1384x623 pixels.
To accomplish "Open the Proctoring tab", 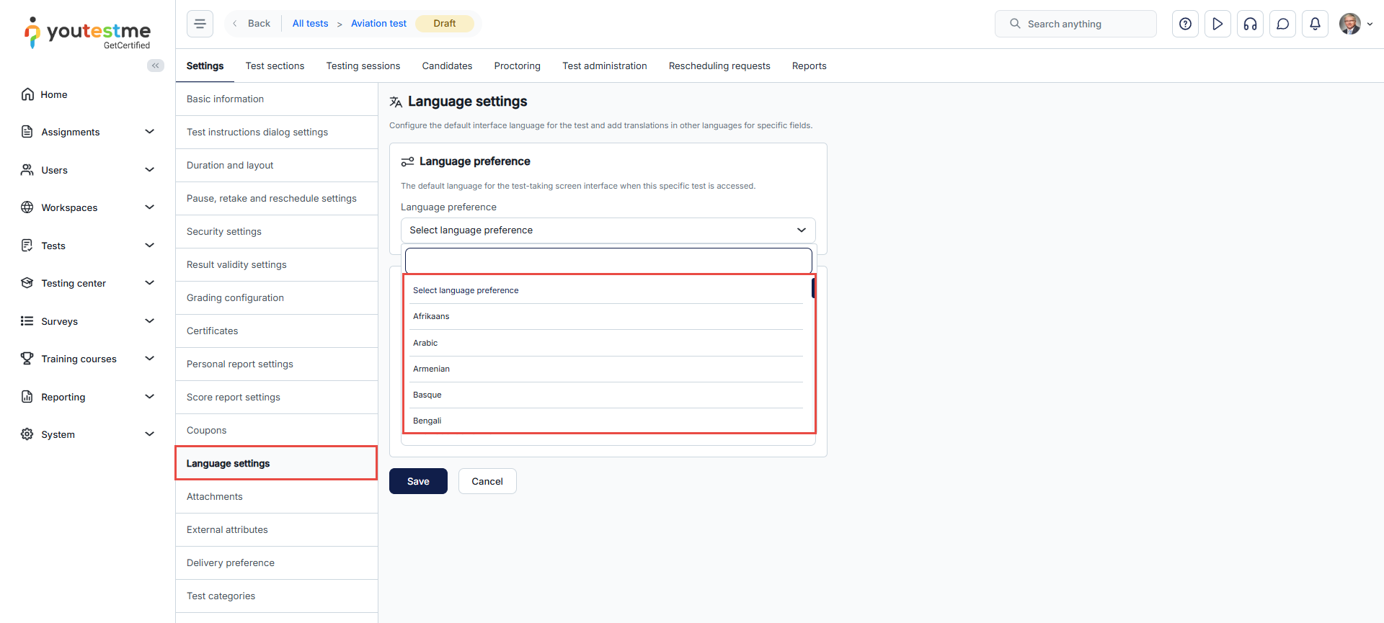I will (518, 66).
